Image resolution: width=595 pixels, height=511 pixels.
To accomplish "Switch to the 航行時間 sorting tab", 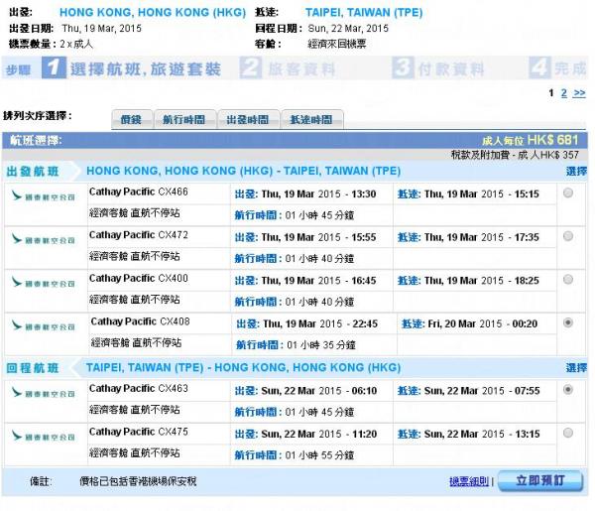I will pos(183,120).
